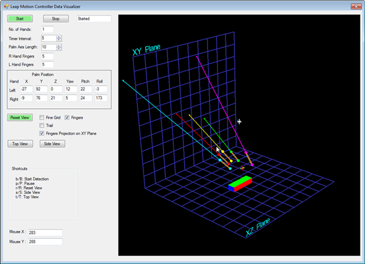Enable the Fine Grid checkbox

(42, 117)
